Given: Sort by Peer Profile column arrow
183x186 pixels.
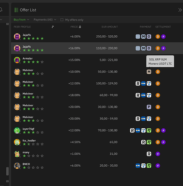Looking at the screenshot, I should tap(53, 27).
